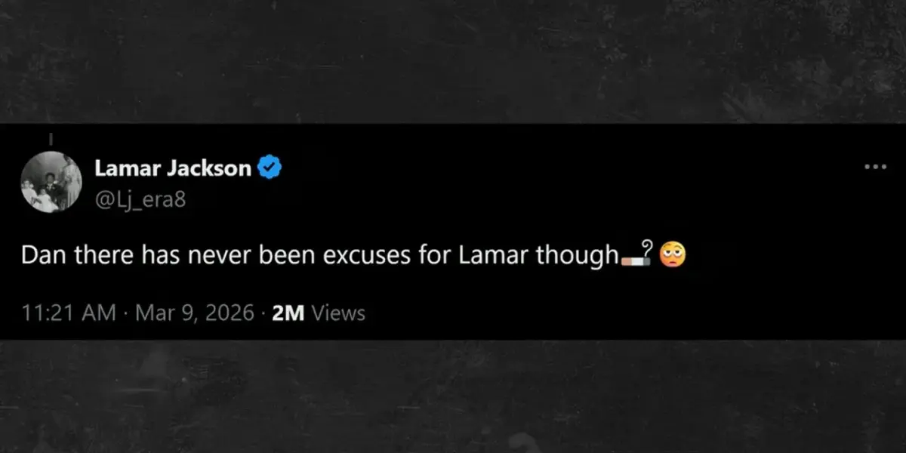906x453 pixels.
Task: Click the Views label
Action: pyautogui.click(x=338, y=313)
